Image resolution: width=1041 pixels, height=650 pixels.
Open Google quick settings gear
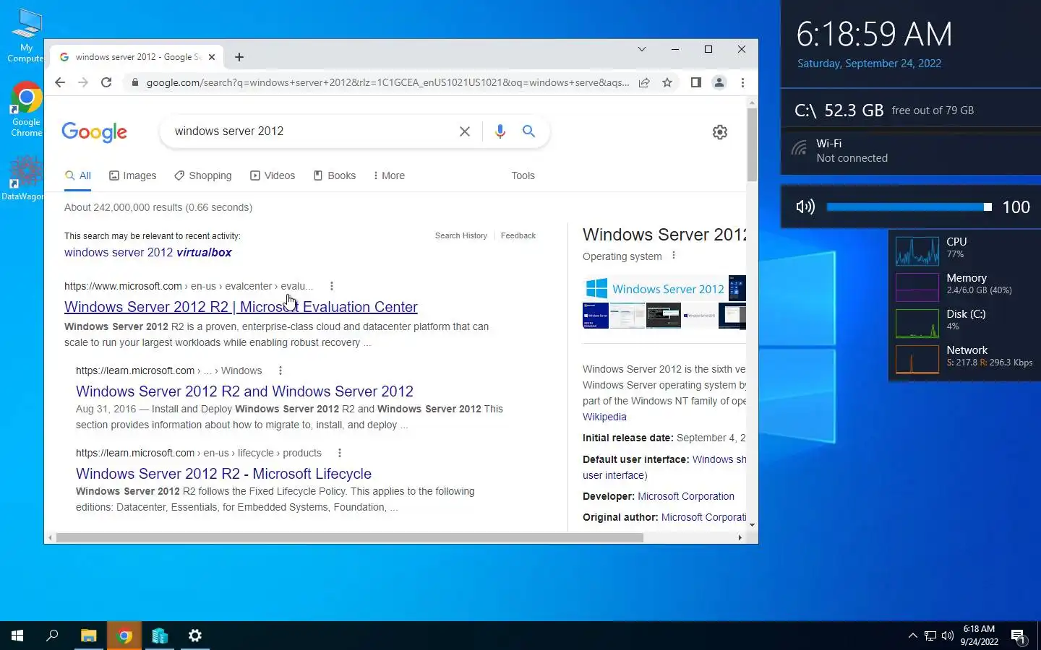click(720, 132)
